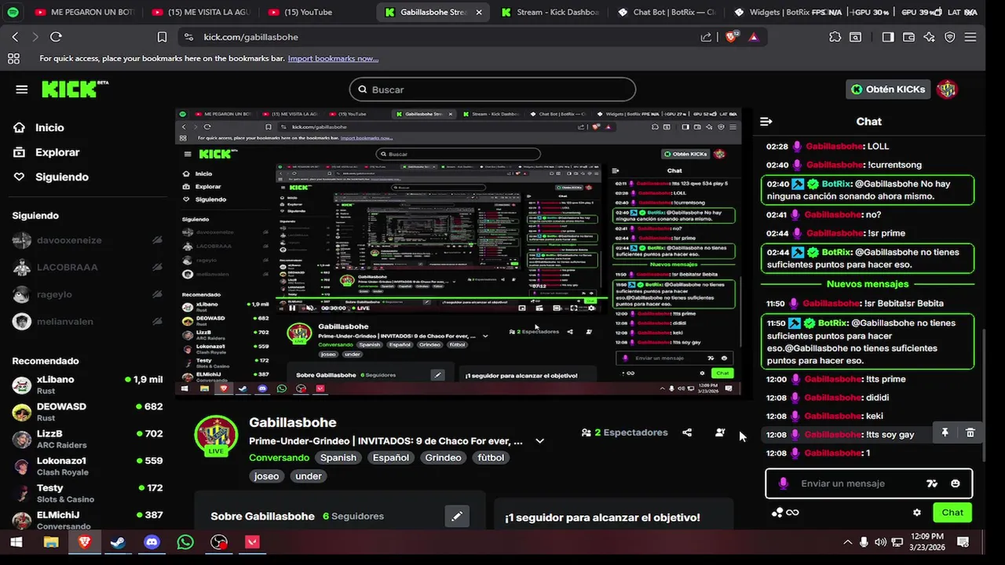Reload the page with the refresh icon
Image resolution: width=1005 pixels, height=565 pixels.
pos(56,37)
